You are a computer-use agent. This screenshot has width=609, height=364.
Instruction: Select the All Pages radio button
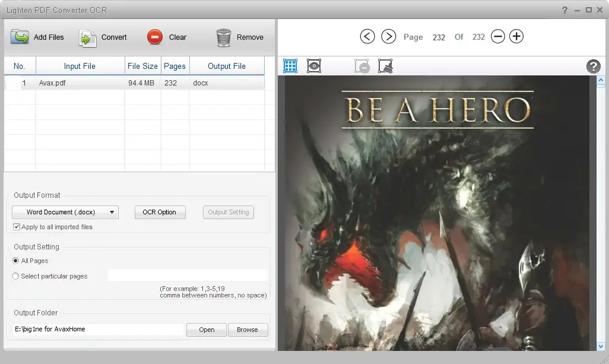pos(15,261)
